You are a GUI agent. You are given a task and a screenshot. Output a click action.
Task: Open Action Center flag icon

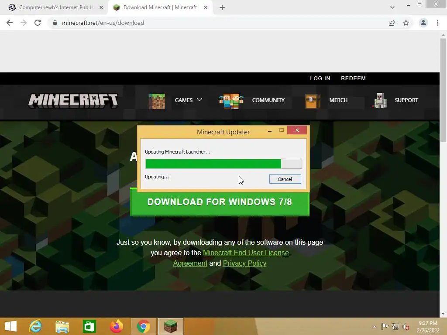coord(385,326)
